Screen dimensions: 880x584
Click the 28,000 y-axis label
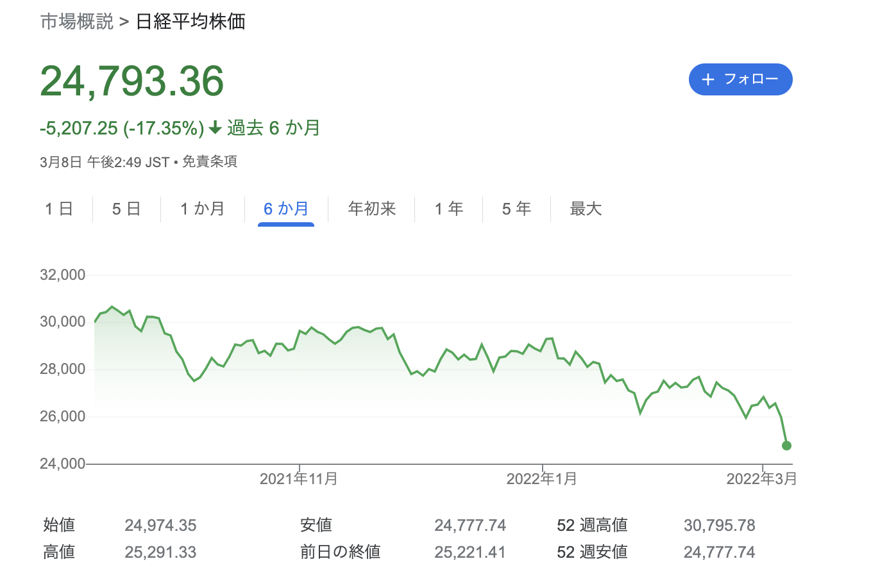(x=63, y=369)
